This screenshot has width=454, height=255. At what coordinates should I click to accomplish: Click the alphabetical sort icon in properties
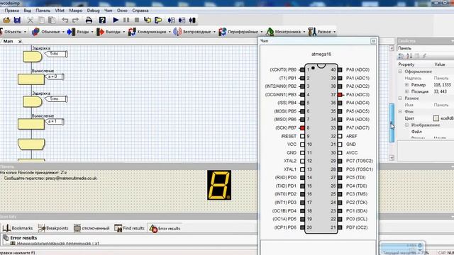[409, 56]
